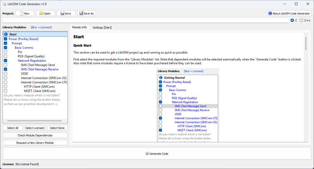Screen dimensions: 314x169
Task: Click Check Module Dependencies button
Action: (35, 135)
